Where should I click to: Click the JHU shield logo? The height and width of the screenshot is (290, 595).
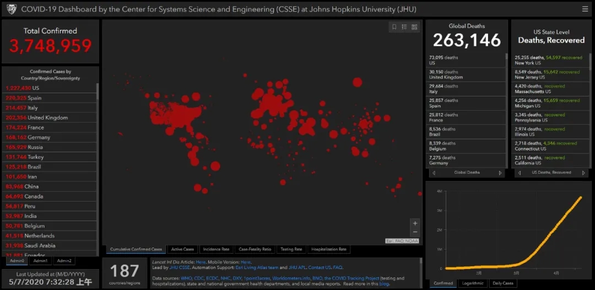click(11, 9)
